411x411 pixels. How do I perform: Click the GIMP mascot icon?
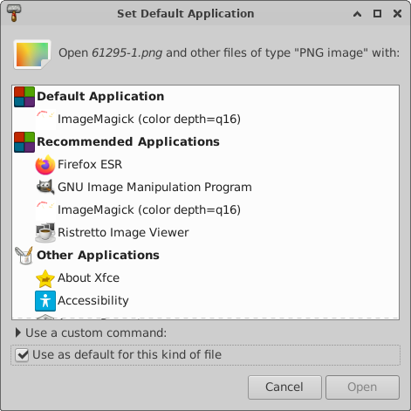45,187
